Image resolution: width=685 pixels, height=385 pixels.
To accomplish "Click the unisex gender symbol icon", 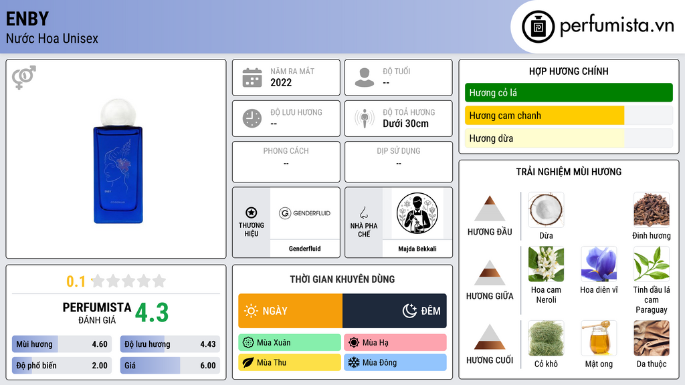I will pyautogui.click(x=24, y=78).
